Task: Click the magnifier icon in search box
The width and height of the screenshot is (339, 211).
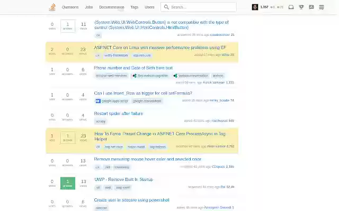Action: coord(166,7)
